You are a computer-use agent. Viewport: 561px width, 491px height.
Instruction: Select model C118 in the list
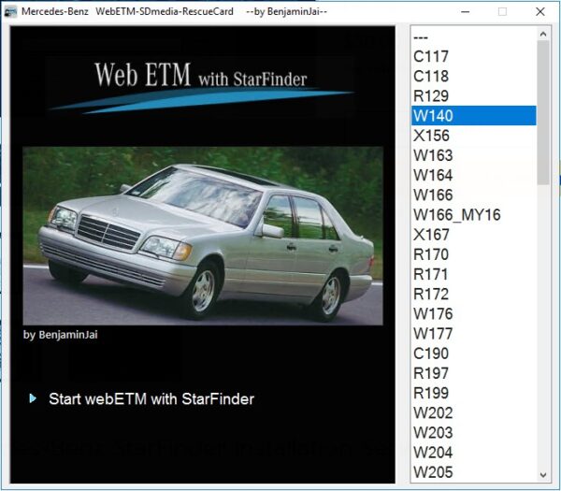(x=474, y=76)
